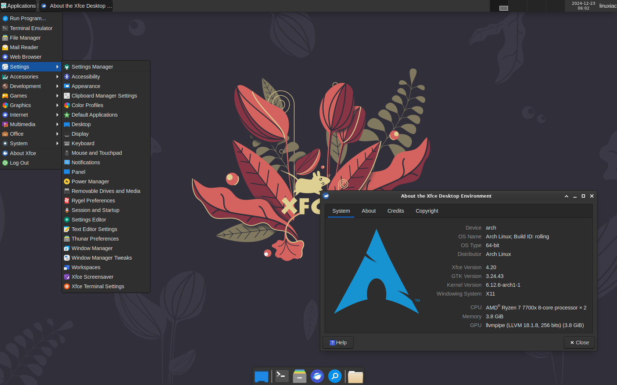Click the Applications menu button in panel
The height and width of the screenshot is (385, 617).
click(x=18, y=6)
